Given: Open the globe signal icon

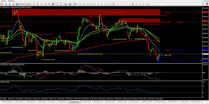Looking at the screenshot, I should [13, 4].
